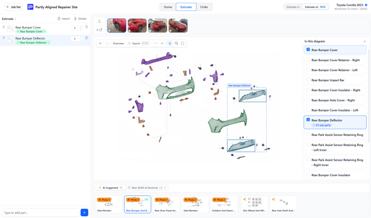Open the green Rear Bumper Cover tag dropdown

pyautogui.click(x=31, y=31)
